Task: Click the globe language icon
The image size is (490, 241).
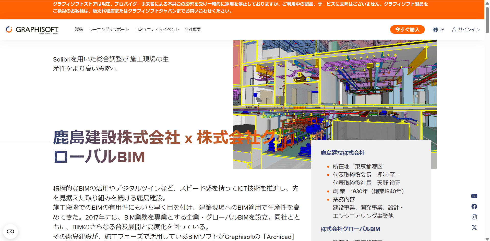Action: [x=435, y=30]
